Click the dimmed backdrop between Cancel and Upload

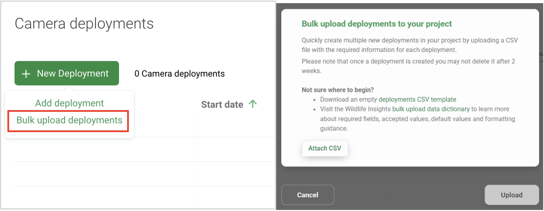point(410,195)
